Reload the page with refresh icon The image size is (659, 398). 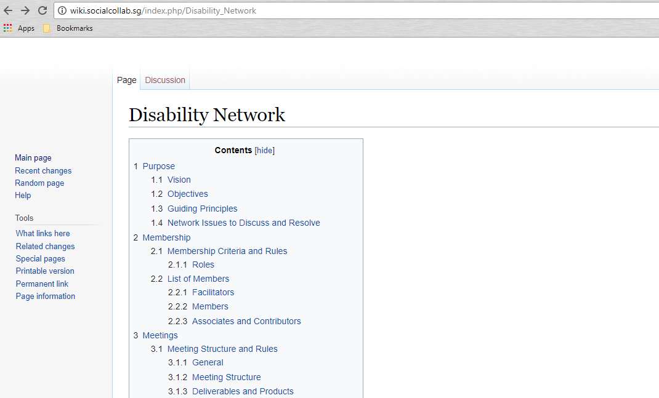[42, 10]
